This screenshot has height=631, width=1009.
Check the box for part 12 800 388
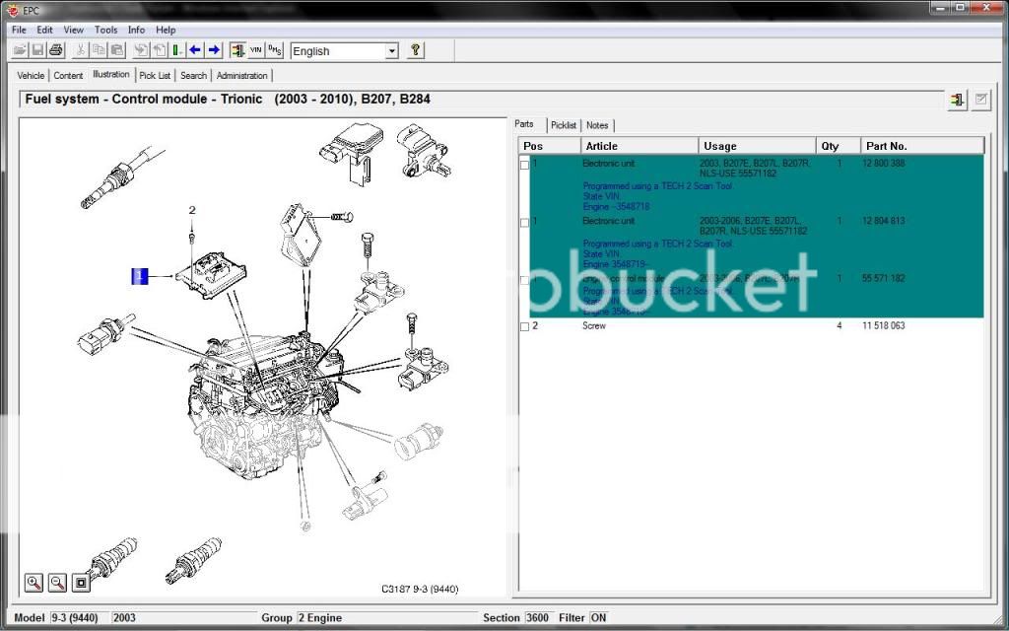[525, 165]
